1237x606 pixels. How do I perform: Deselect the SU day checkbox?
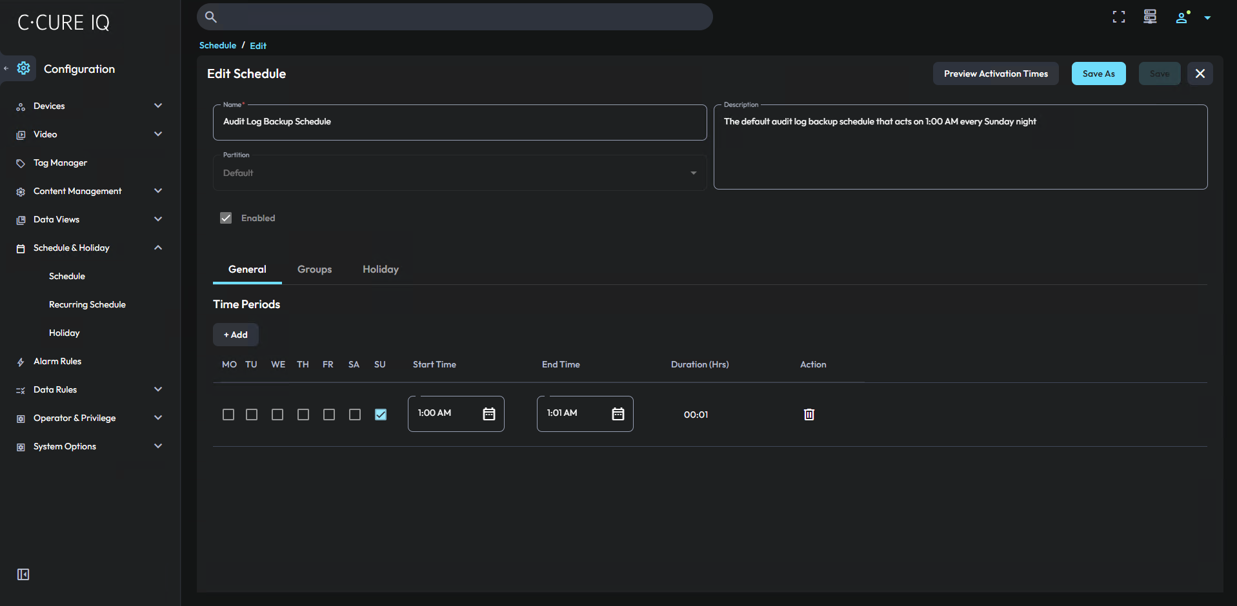[381, 415]
